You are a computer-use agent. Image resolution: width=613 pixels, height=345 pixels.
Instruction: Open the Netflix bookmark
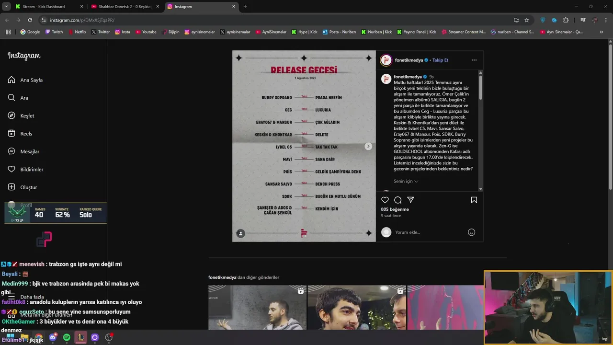pyautogui.click(x=77, y=32)
